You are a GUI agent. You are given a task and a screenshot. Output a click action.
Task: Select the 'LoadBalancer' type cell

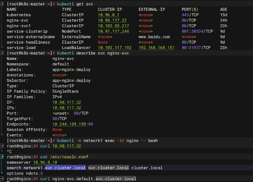76,48
